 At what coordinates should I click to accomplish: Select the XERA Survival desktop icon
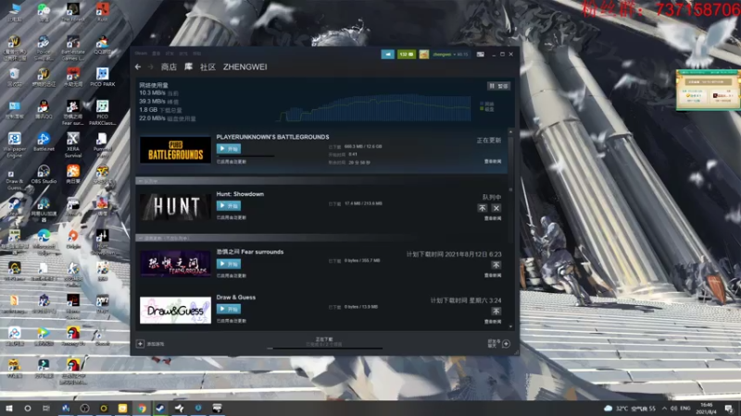[73, 145]
